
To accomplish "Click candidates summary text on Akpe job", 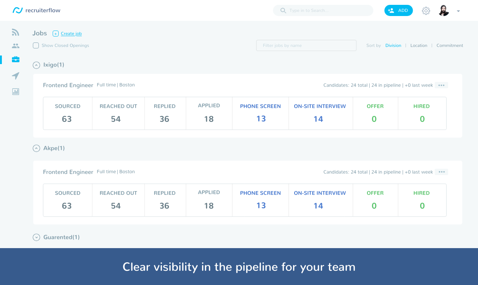I will pos(378,172).
